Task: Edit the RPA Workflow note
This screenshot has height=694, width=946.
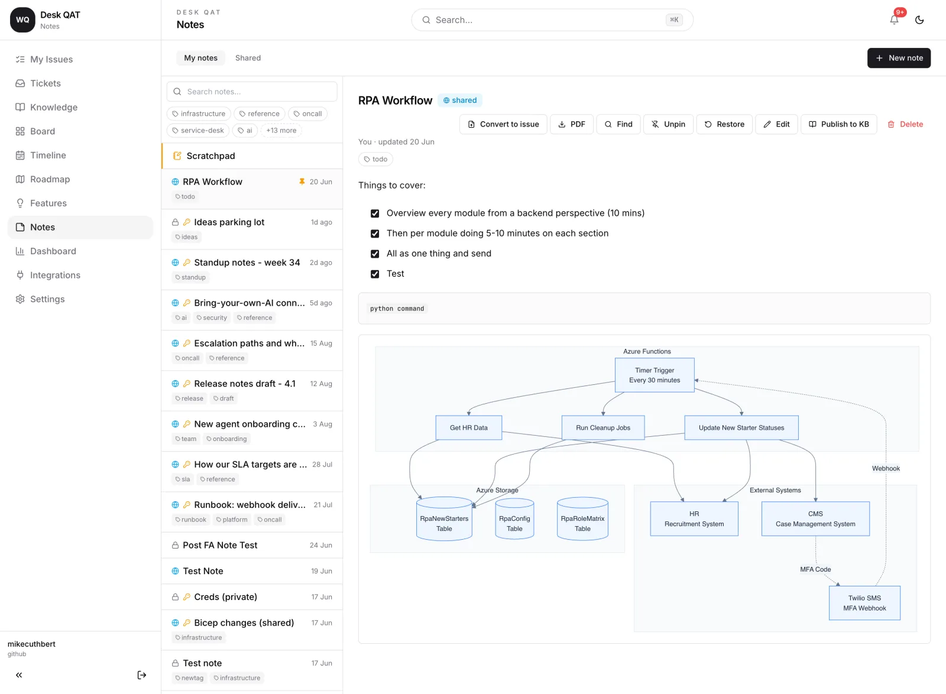Action: pyautogui.click(x=776, y=124)
